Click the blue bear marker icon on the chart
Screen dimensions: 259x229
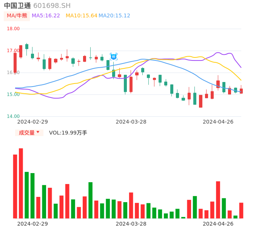[114, 57]
